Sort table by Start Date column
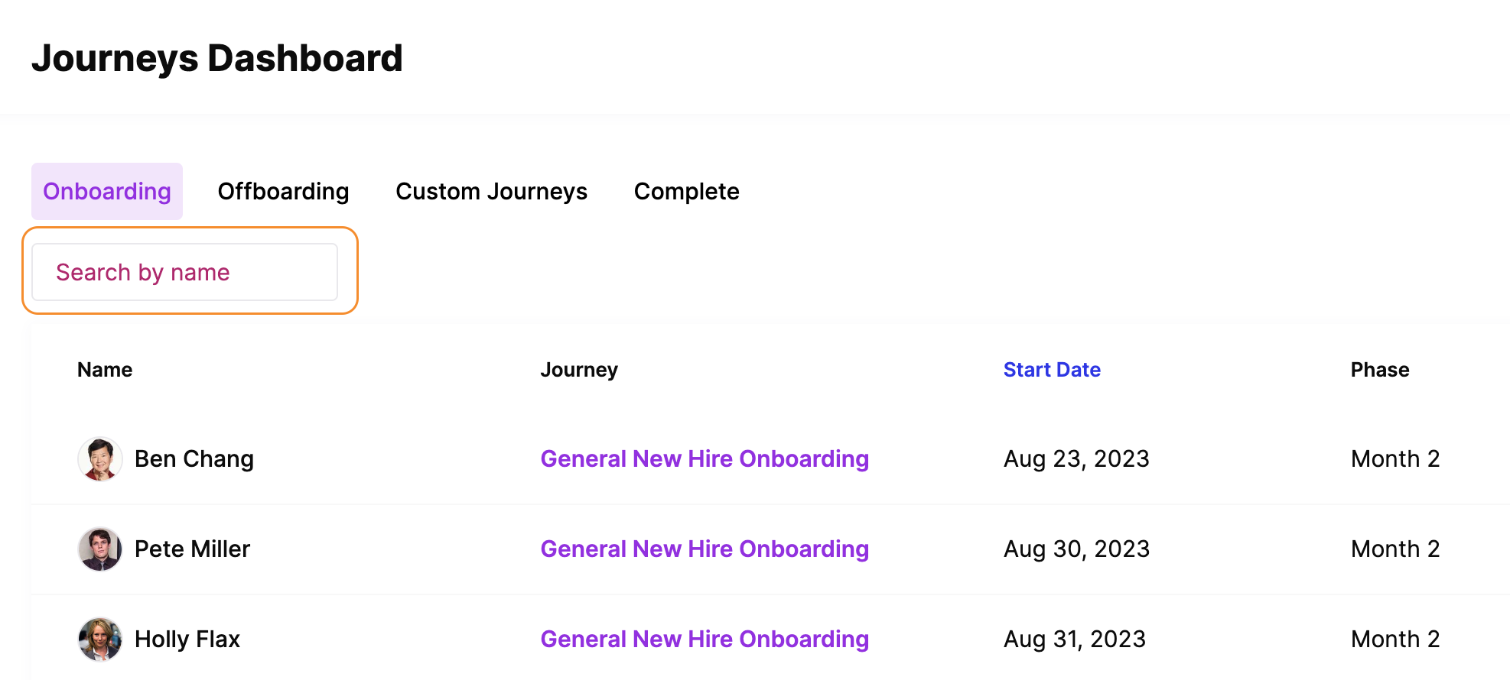 (1052, 370)
